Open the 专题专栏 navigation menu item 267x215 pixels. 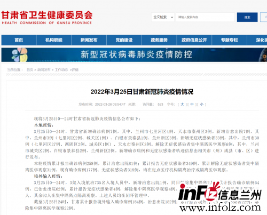click(x=229, y=40)
